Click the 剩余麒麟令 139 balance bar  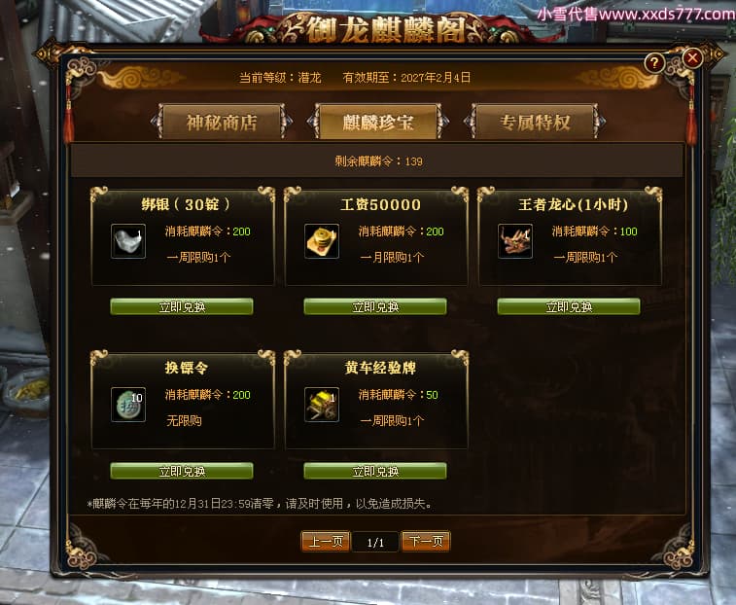pyautogui.click(x=377, y=161)
